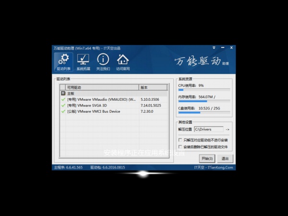Click the 564.07M memory usage value
This screenshot has height=216, width=288.
tap(207, 97)
